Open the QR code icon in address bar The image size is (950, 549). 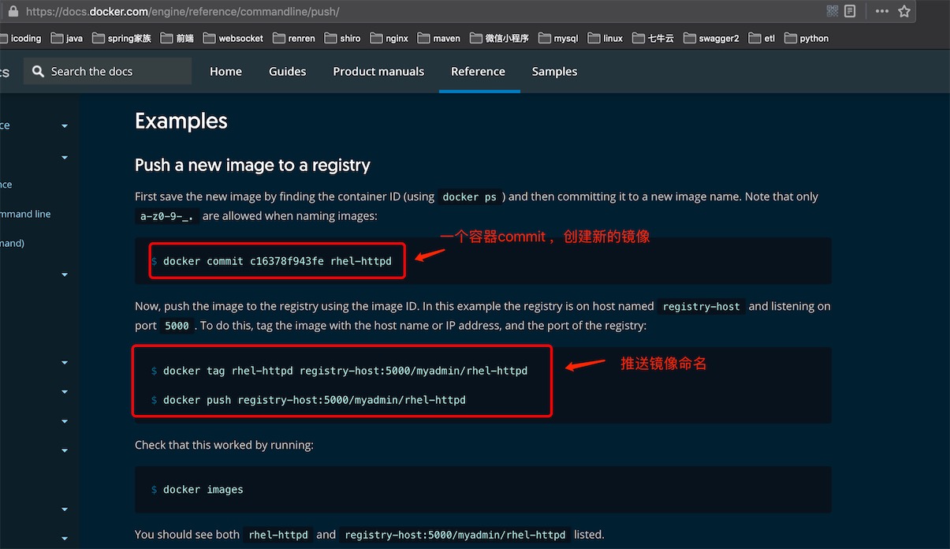pos(833,11)
